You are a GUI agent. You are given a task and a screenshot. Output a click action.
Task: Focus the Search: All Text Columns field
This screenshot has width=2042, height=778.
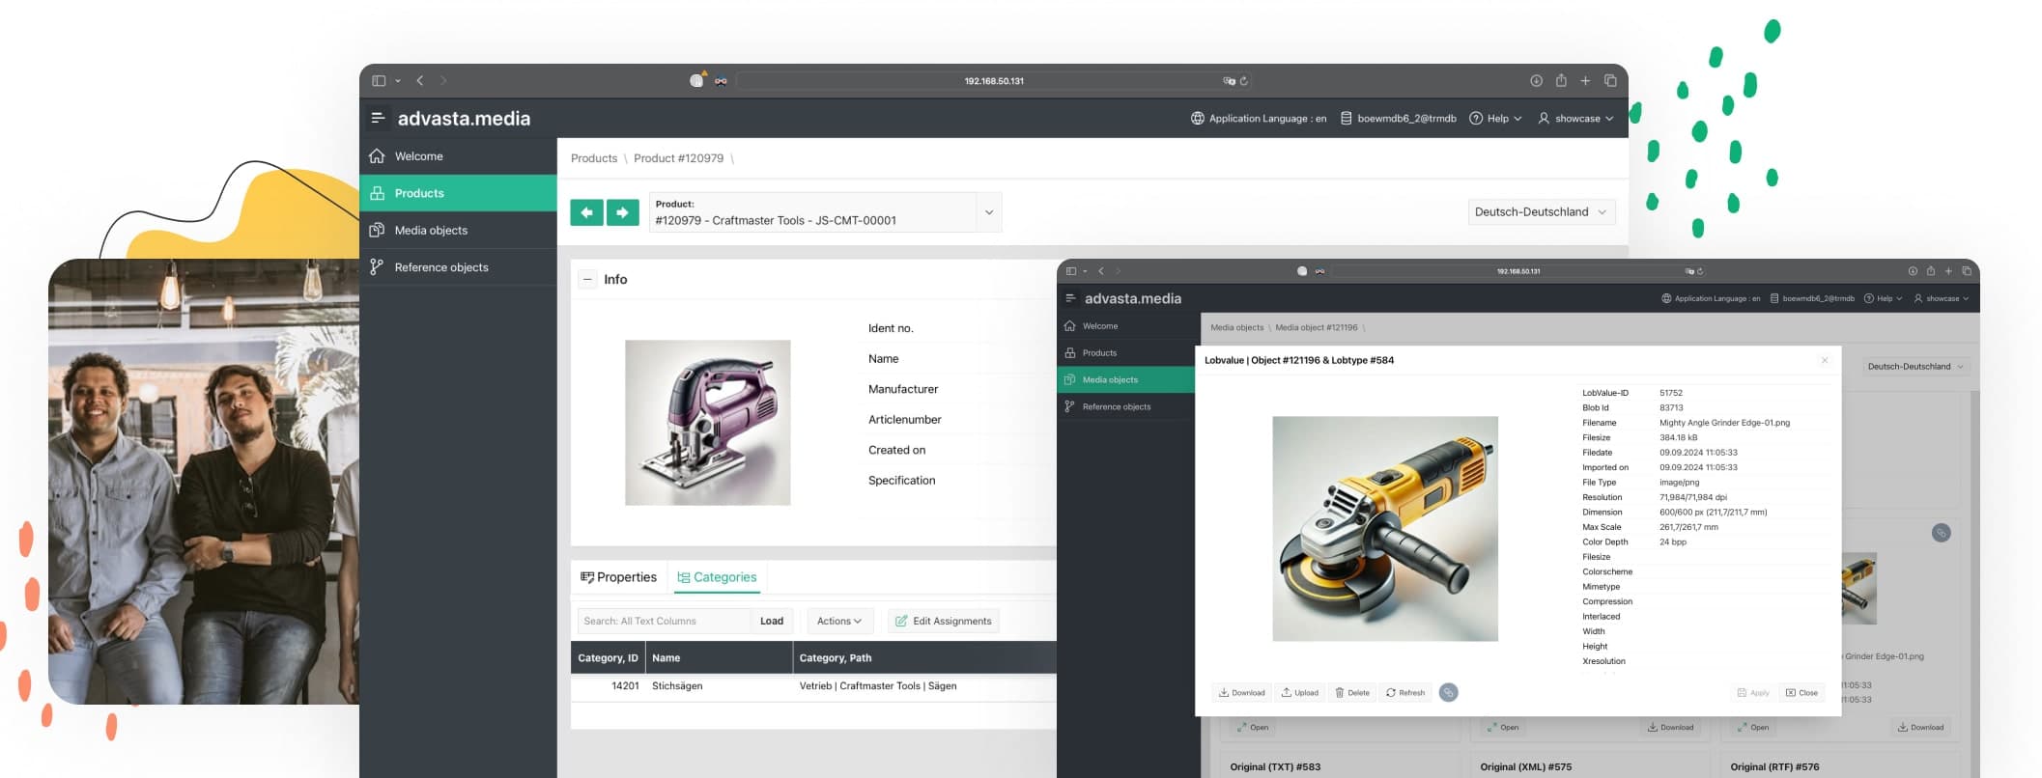(x=664, y=621)
